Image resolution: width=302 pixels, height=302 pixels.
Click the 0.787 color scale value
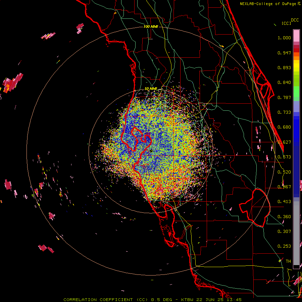(284, 97)
